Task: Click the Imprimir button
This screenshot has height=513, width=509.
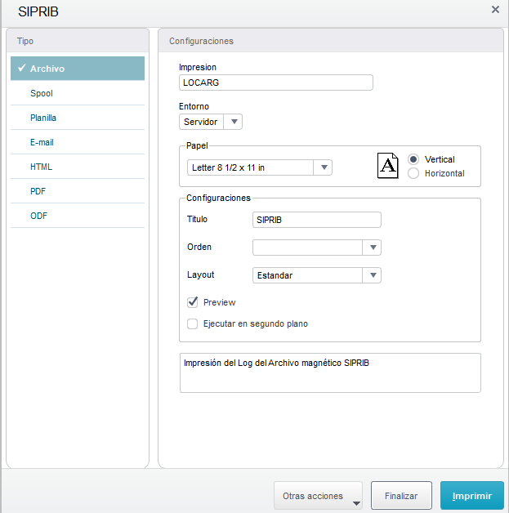Action: (x=472, y=496)
